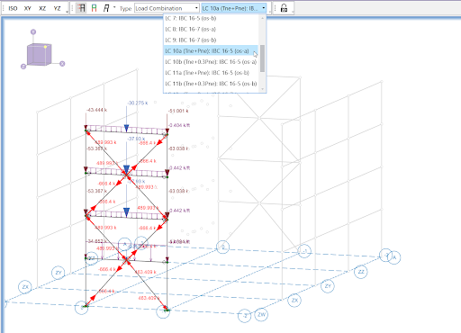Click the view toolbar overflow arrow after YZ
The width and height of the screenshot is (461, 333).
pyautogui.click(x=67, y=12)
